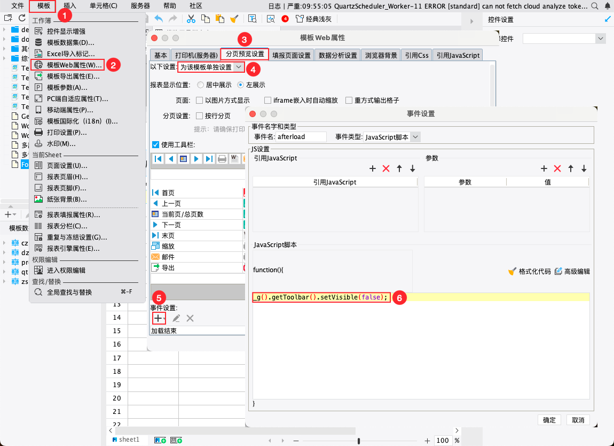Add a parameter with plus icon

[544, 168]
